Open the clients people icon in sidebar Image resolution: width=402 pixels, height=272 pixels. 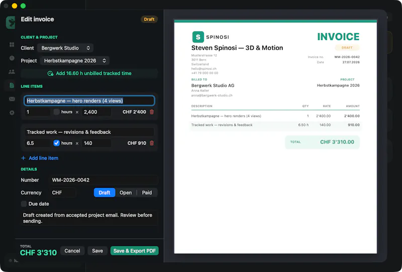click(x=12, y=72)
